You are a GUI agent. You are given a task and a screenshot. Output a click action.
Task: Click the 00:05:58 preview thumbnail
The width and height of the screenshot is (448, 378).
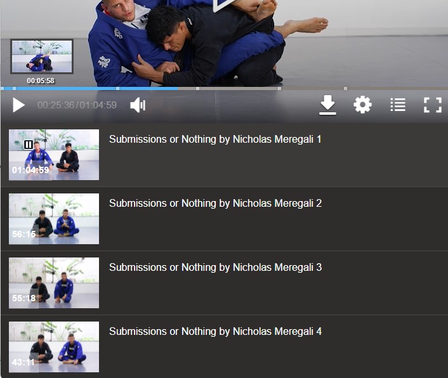coord(42,56)
